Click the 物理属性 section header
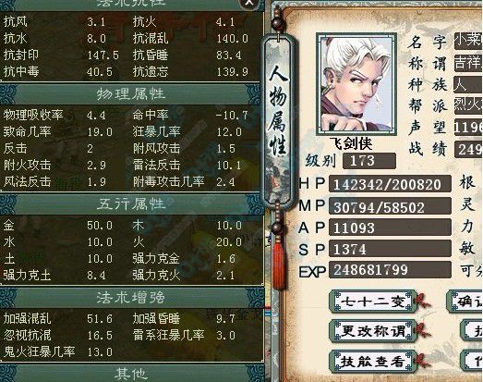Viewport: 483px width, 382px height. (132, 94)
